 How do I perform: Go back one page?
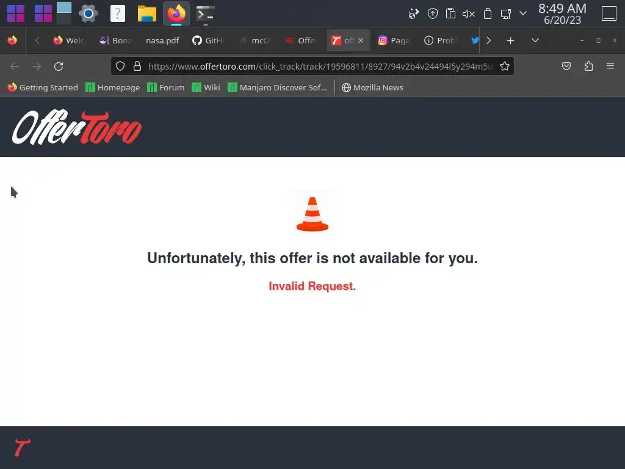(15, 66)
